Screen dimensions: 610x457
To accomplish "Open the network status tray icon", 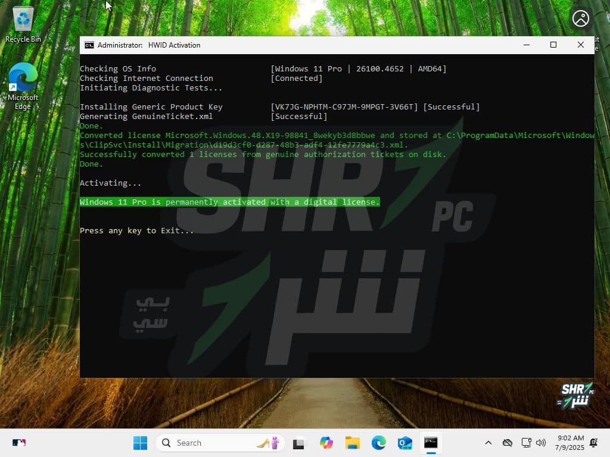I will pos(526,443).
